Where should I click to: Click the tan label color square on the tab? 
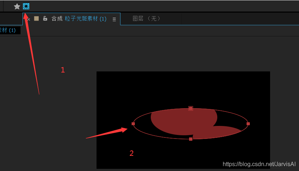[x=37, y=18]
